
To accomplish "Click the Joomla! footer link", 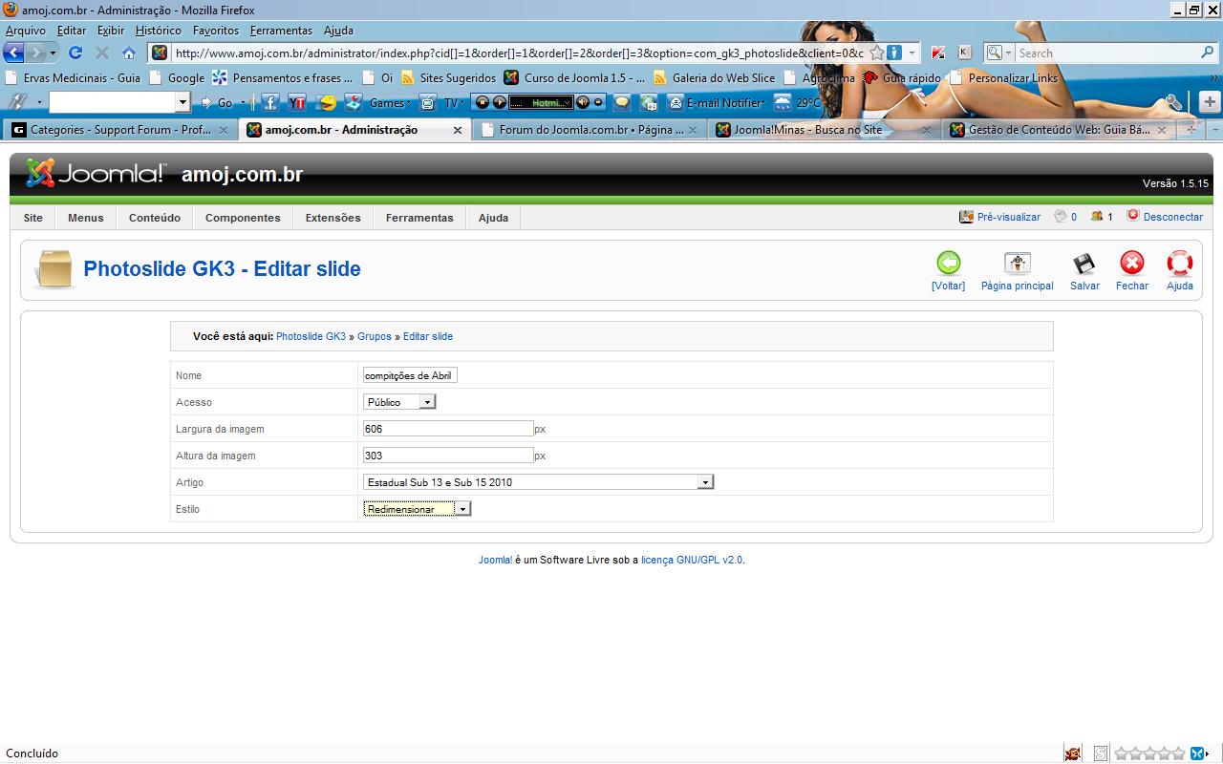I will point(495,561).
